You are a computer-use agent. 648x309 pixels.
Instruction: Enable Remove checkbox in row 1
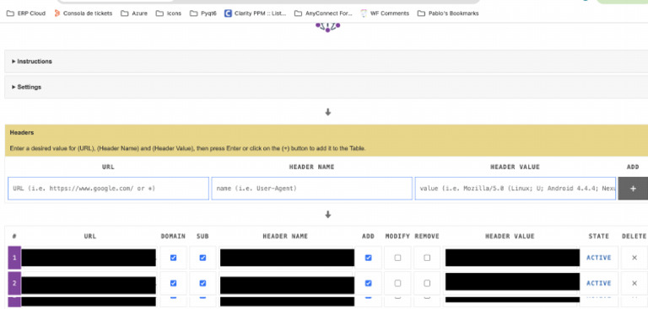427,258
